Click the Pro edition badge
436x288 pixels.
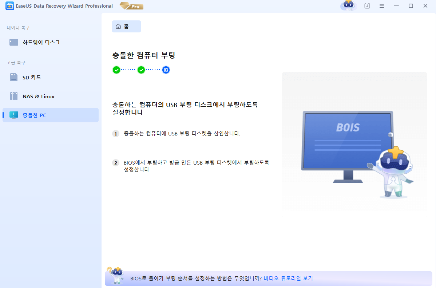pyautogui.click(x=131, y=6)
